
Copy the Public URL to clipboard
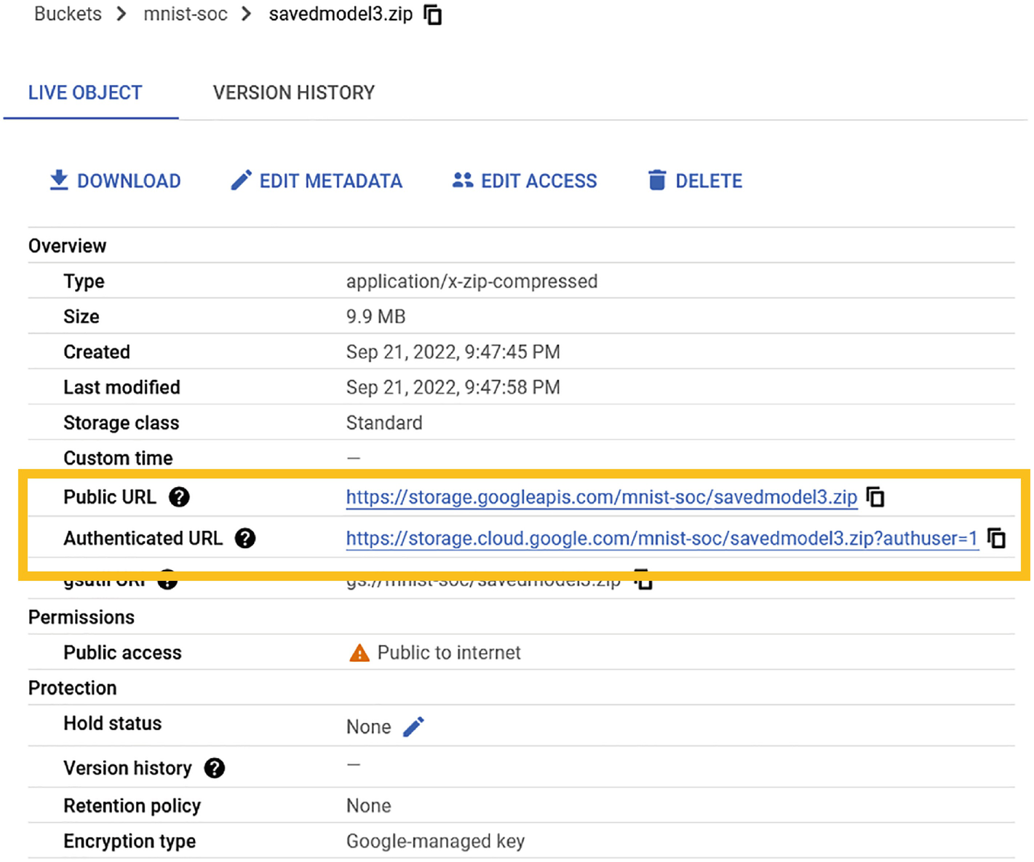[875, 497]
